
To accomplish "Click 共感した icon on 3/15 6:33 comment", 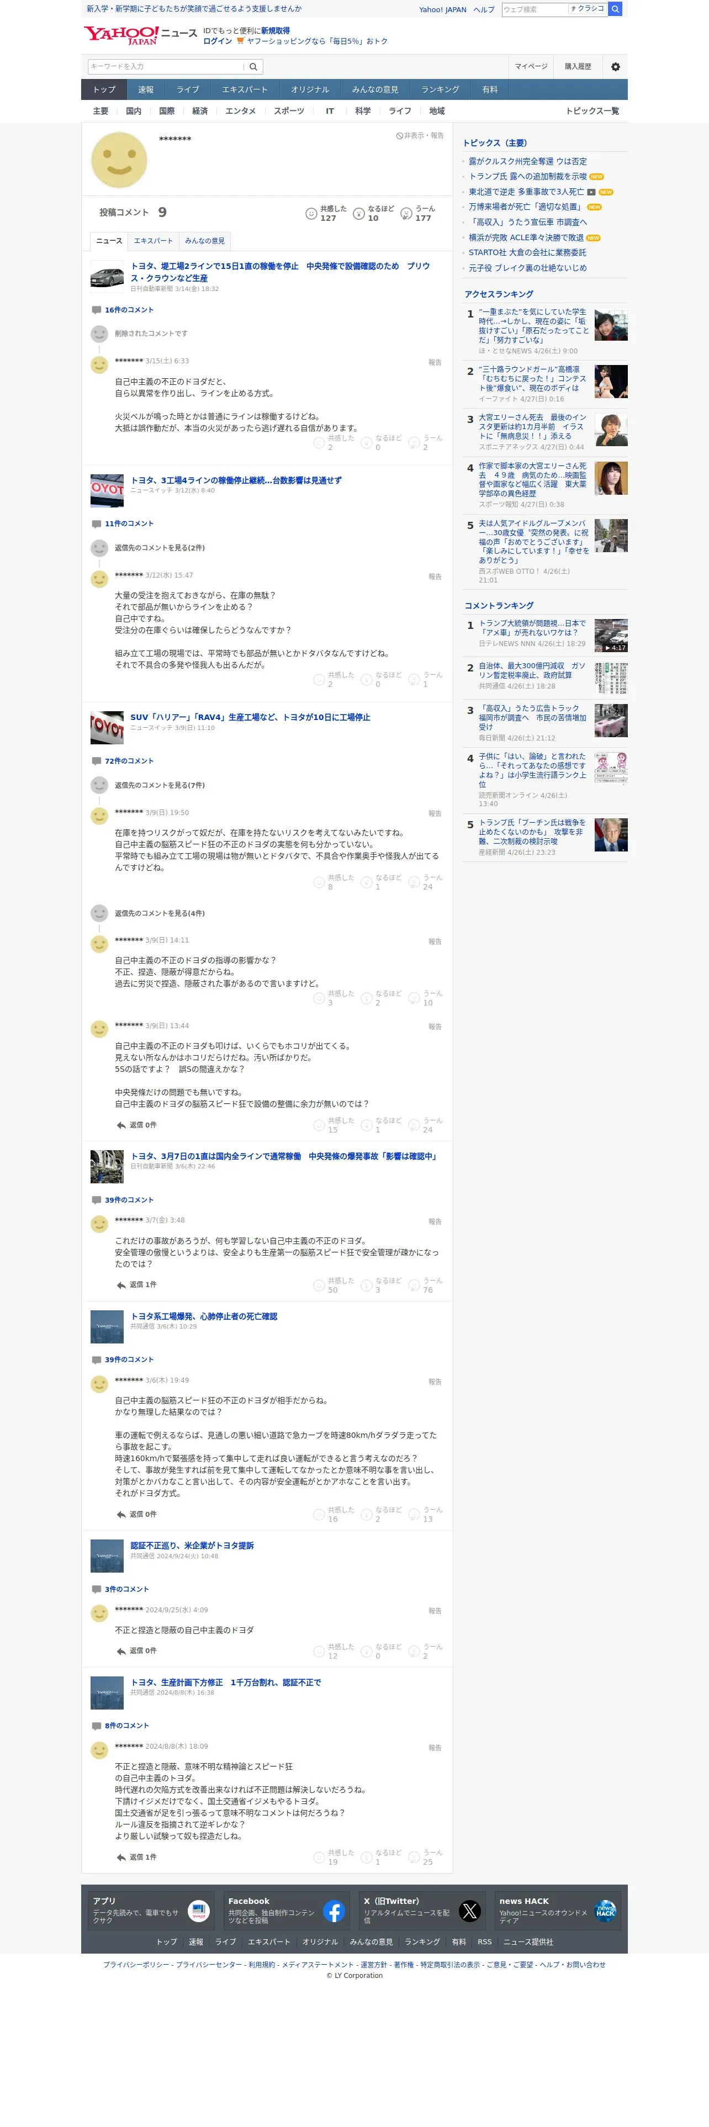I will click(319, 443).
